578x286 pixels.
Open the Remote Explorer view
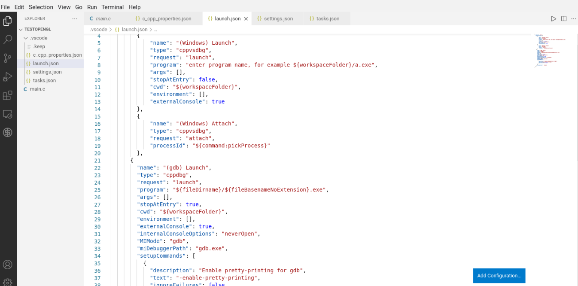[x=7, y=114]
